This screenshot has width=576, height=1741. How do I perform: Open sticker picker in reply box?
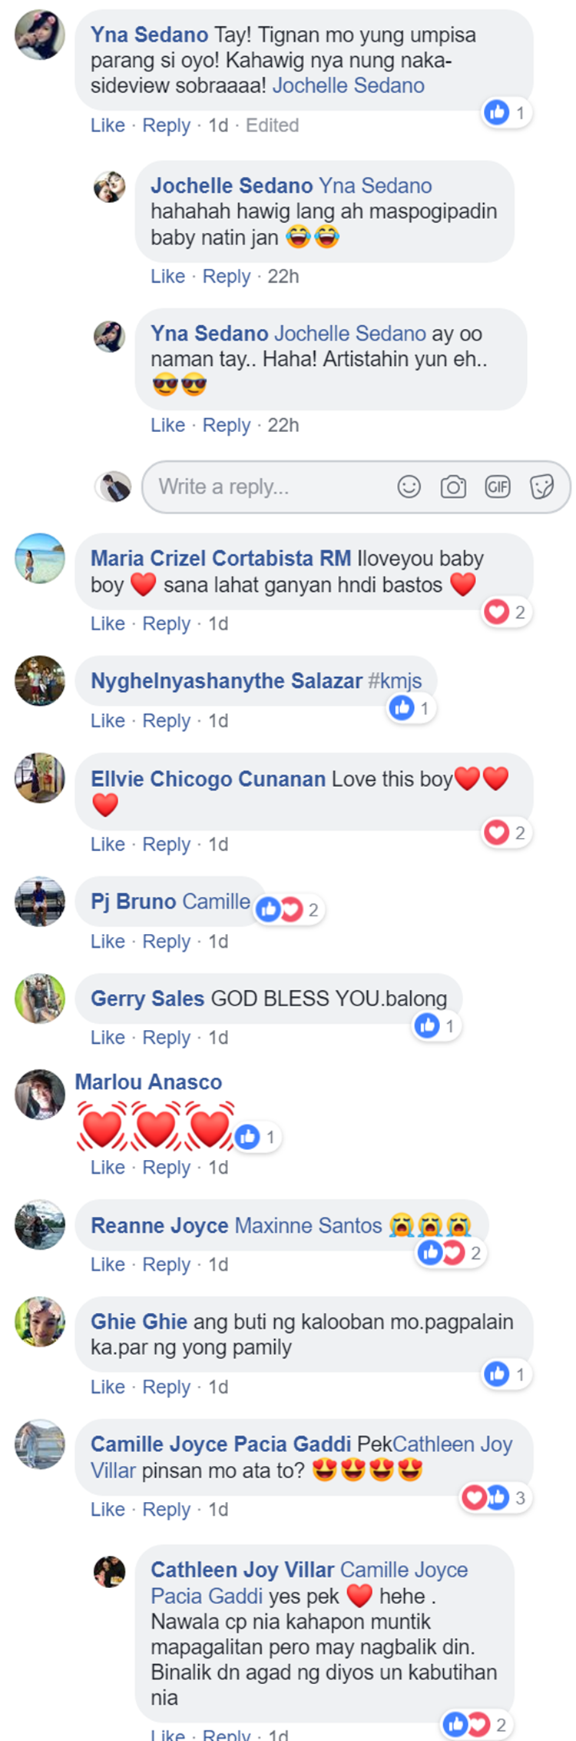tap(542, 487)
